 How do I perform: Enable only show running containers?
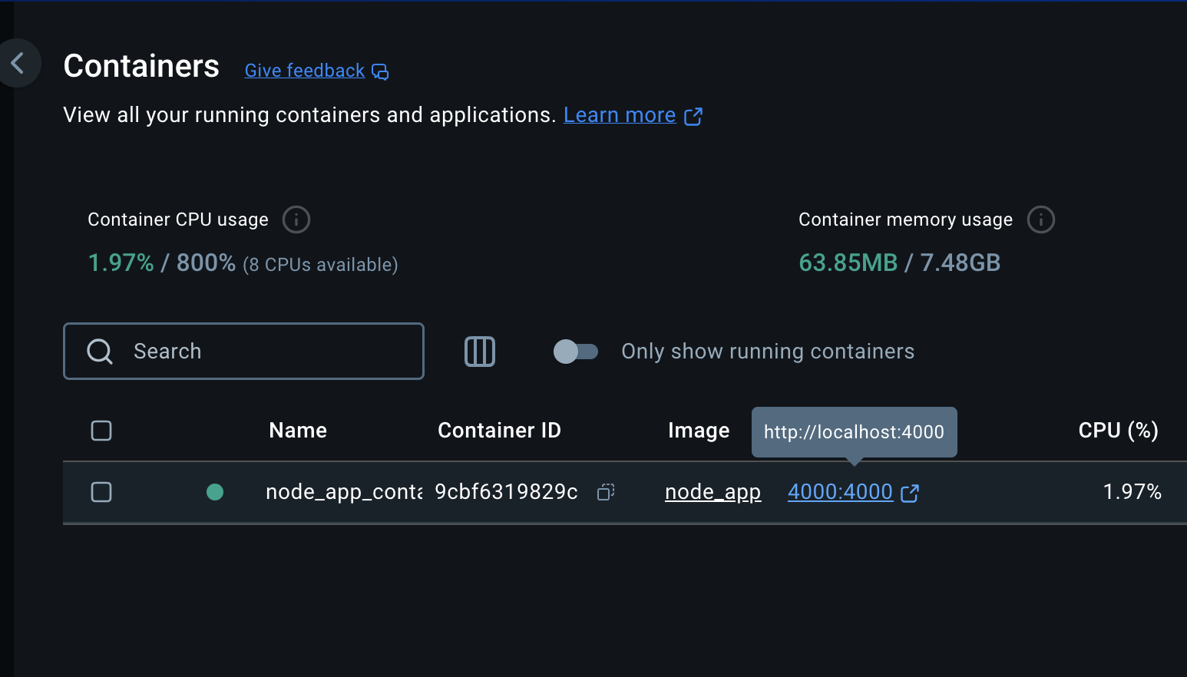[x=575, y=351]
